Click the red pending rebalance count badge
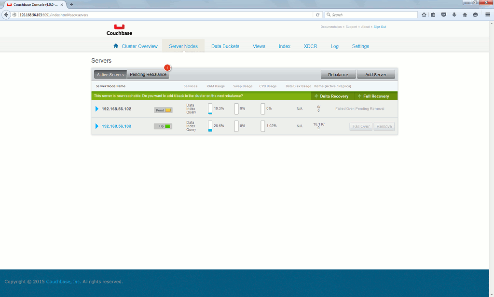Image resolution: width=494 pixels, height=297 pixels. coord(167,67)
